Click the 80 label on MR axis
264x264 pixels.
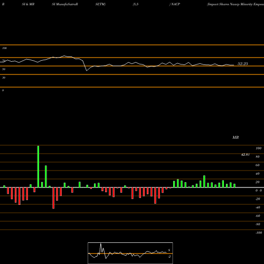click(x=258, y=157)
